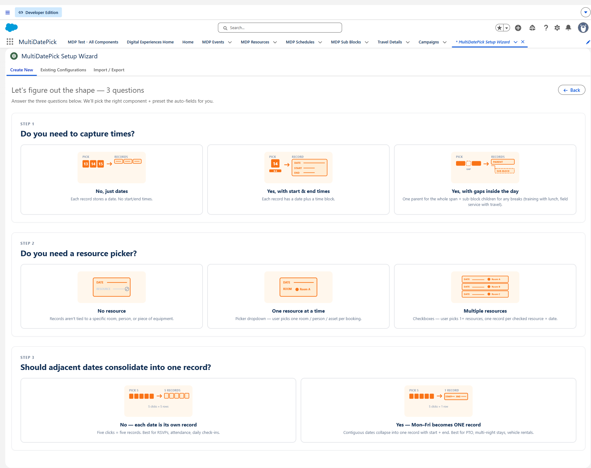Click the date 14 with start/end illustration

coord(298,167)
